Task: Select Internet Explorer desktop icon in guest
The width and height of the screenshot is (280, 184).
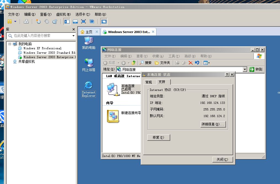Action: pyautogui.click(x=89, y=89)
